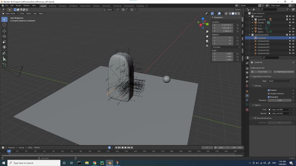Open World properties tab
Image resolution: width=296 pixels, height=166 pixels.
tap(247, 86)
